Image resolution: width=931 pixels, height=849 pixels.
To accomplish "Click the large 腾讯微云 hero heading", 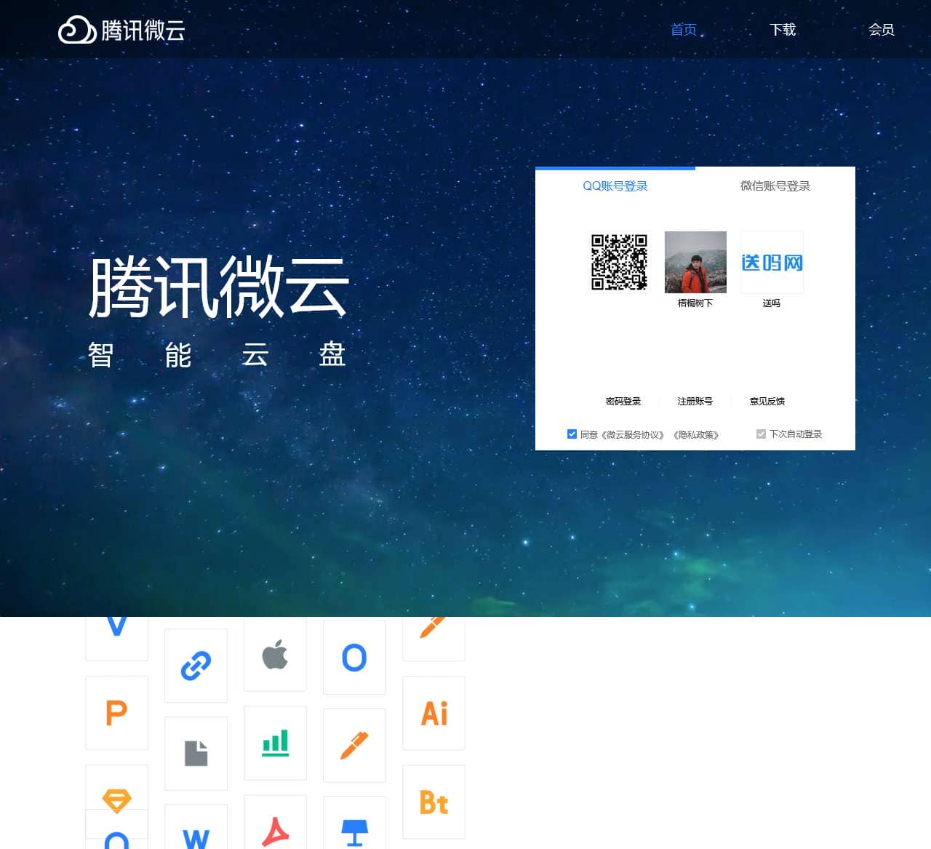I will point(219,287).
